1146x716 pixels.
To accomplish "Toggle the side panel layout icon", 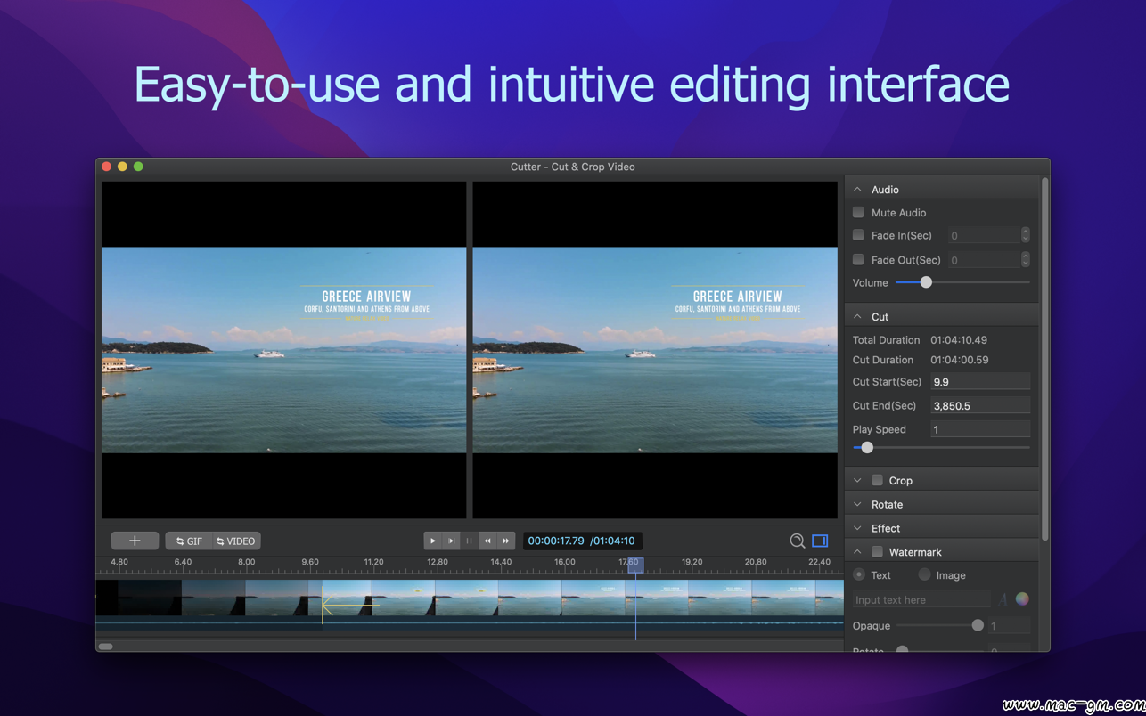I will 820,541.
